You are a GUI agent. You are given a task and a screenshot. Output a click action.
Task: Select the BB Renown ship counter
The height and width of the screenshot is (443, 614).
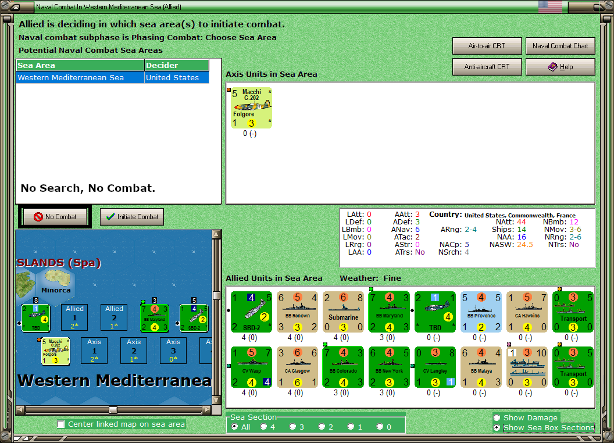297,312
